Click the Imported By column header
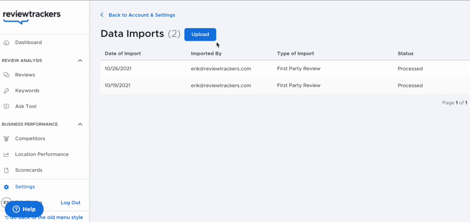 pyautogui.click(x=206, y=54)
